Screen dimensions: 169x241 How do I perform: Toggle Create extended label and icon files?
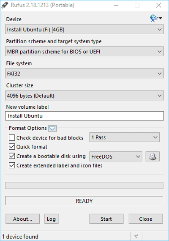(x=12, y=166)
